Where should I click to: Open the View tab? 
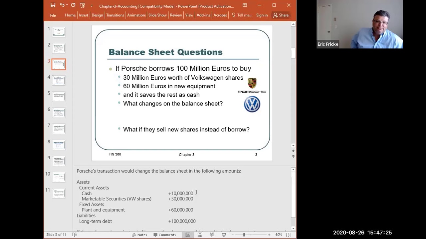tap(189, 15)
